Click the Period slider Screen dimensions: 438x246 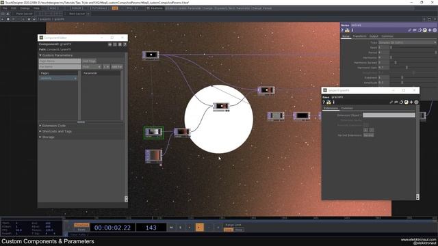[413, 53]
